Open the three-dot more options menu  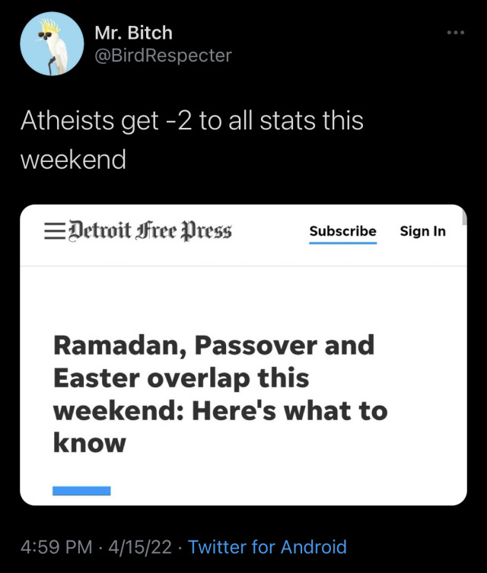(454, 33)
